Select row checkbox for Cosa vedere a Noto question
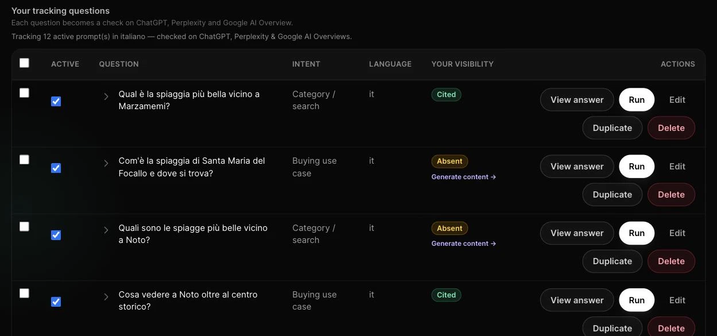Screen dimensions: 717x336 coord(24,293)
